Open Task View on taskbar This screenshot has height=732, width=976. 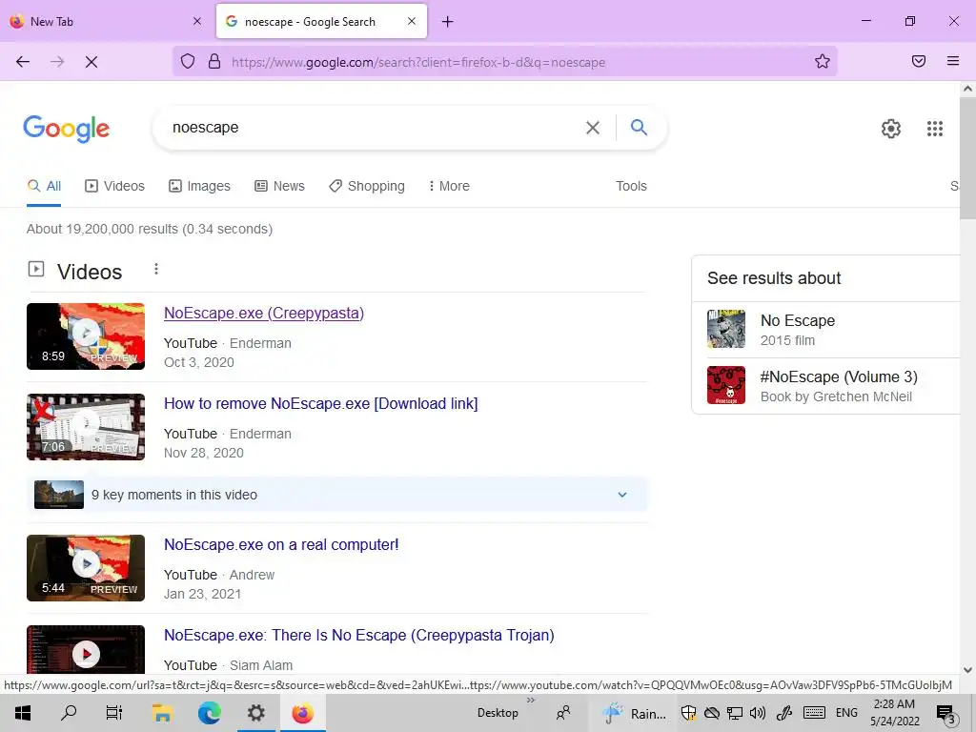pyautogui.click(x=114, y=713)
